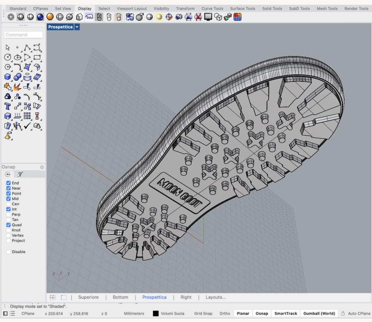The width and height of the screenshot is (372, 322).
Task: Enable the Vertex osnap checkbox
Action: pyautogui.click(x=8, y=235)
